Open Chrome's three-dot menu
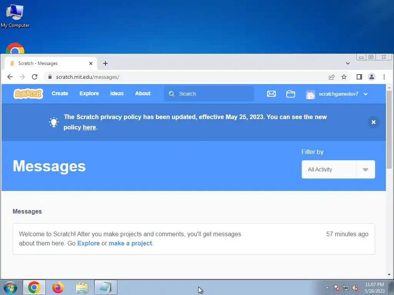Image resolution: width=394 pixels, height=295 pixels. click(x=384, y=77)
